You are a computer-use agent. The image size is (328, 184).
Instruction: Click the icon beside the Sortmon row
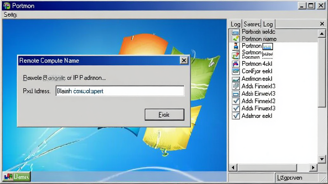[235, 56]
